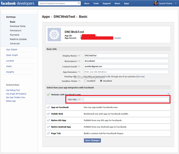Open Advanced settings
Image resolution: width=179 pixels, height=154 pixels.
coord(15,44)
